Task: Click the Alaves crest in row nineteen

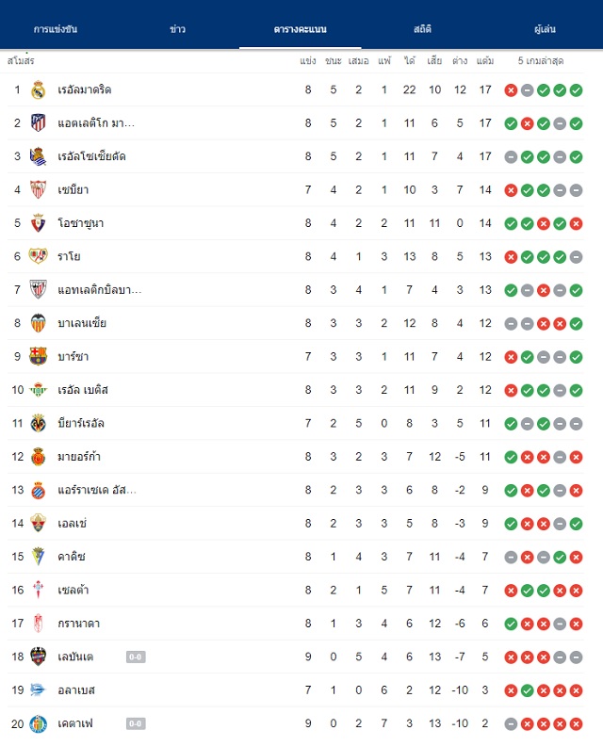Action: point(38,689)
